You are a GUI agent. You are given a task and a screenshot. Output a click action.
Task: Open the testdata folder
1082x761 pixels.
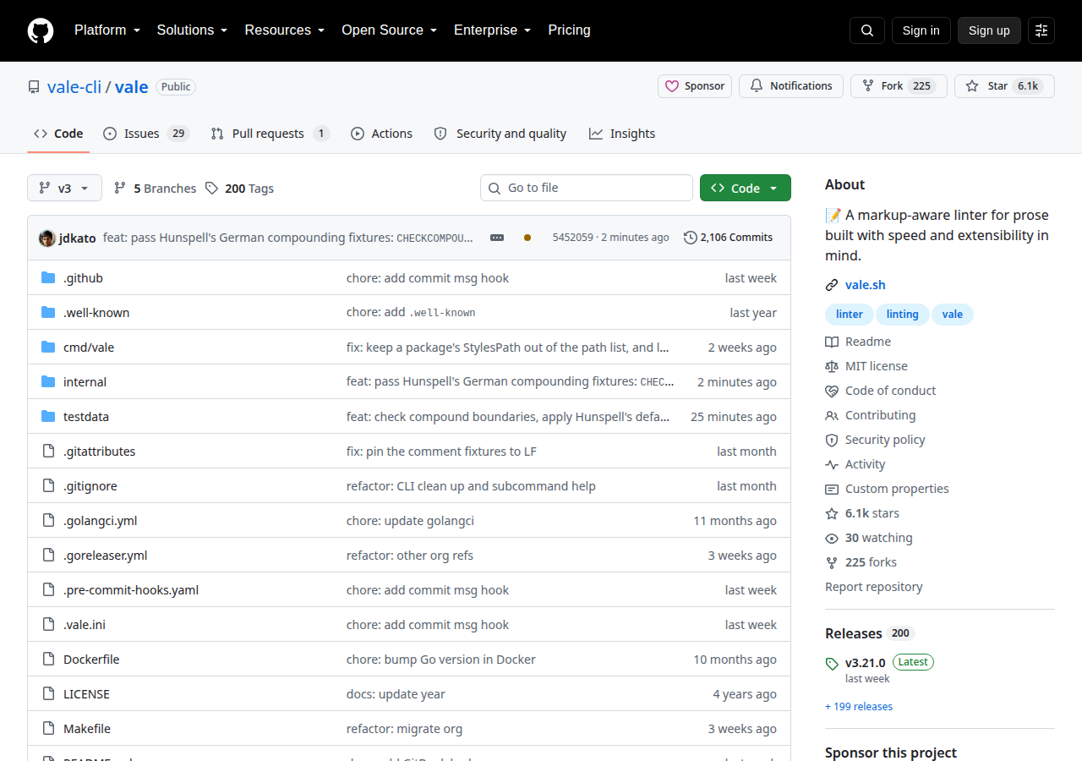point(86,417)
